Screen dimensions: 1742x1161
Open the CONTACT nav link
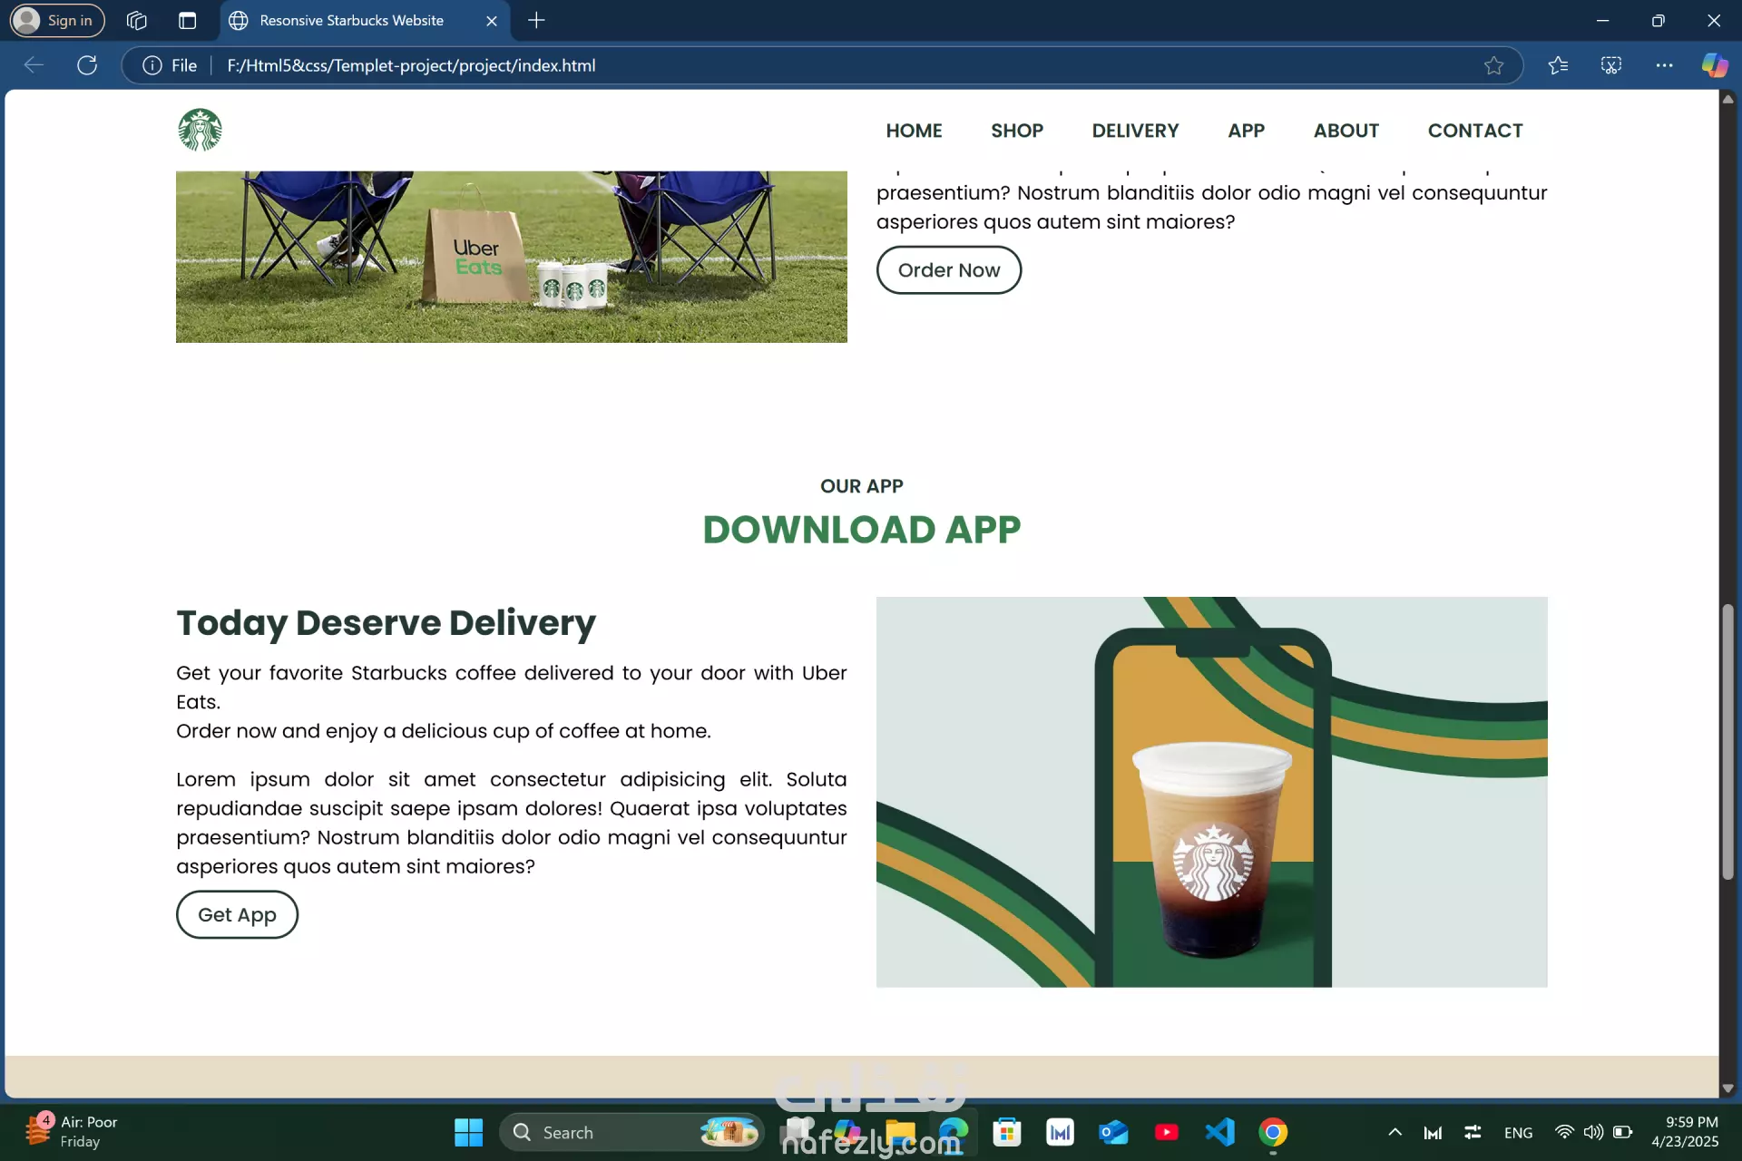pyautogui.click(x=1475, y=131)
